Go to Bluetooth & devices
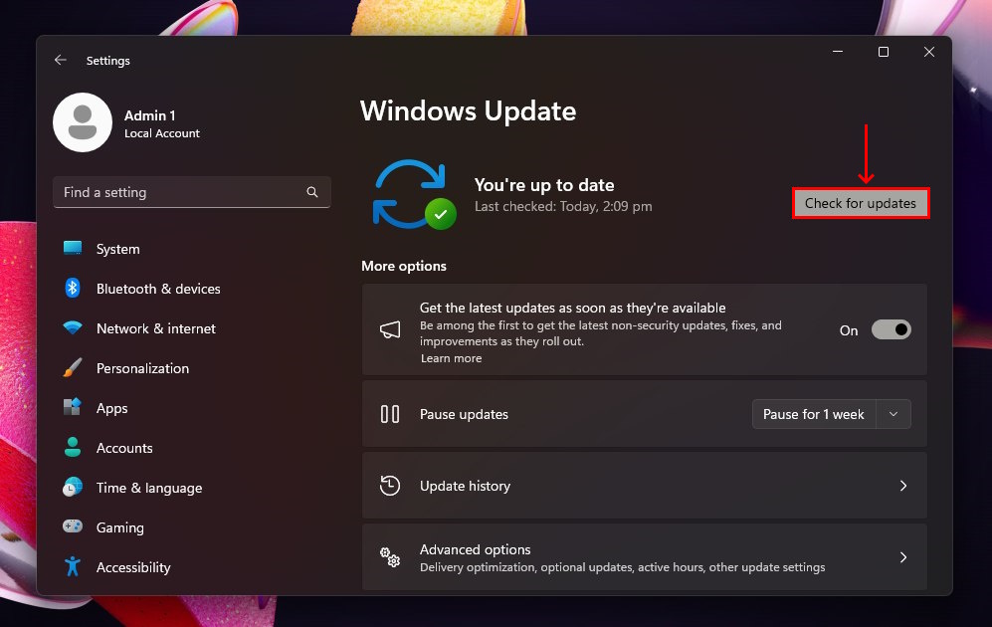The height and width of the screenshot is (627, 992). tap(158, 290)
